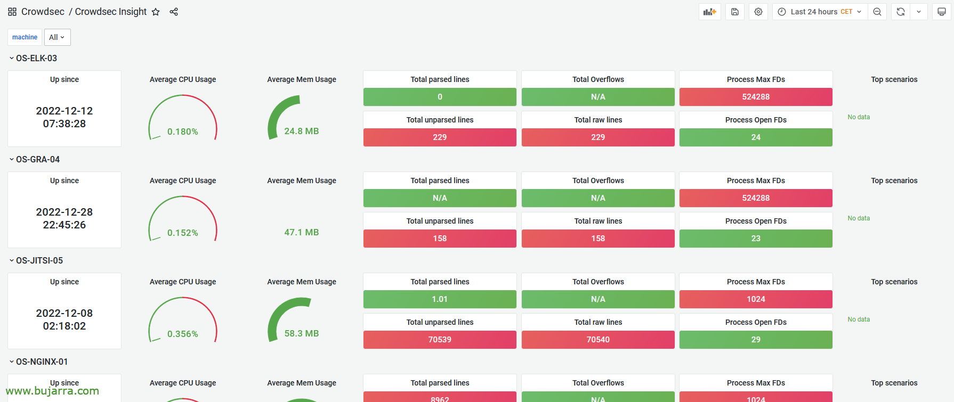The height and width of the screenshot is (402, 954).
Task: Open OS-JITSI-05 Top scenarios panel title
Action: 894,282
